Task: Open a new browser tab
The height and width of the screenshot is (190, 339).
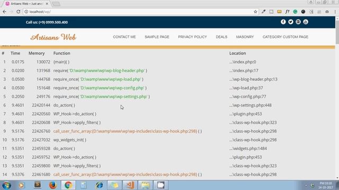Action: (x=56, y=4)
